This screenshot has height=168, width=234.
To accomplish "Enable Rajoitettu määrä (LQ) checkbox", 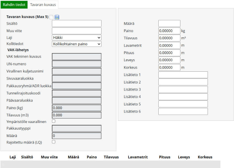I will click(54, 142).
